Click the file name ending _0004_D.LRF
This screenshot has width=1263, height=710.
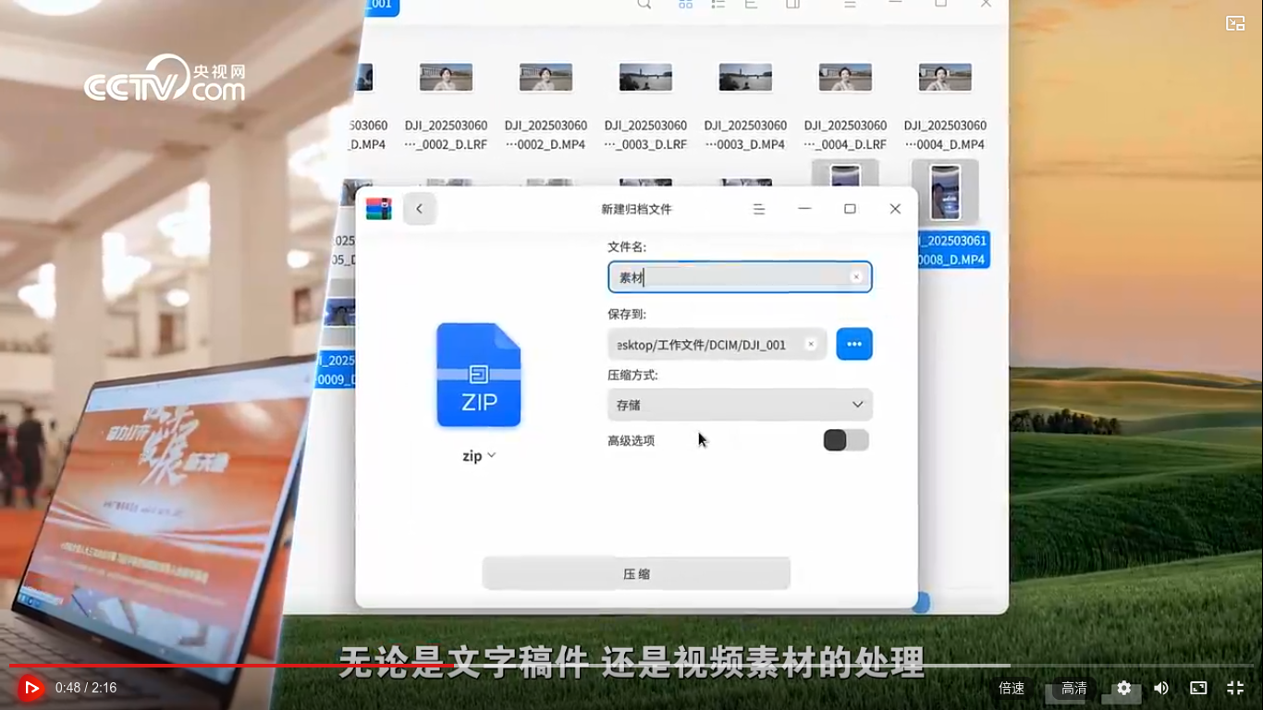pos(845,135)
